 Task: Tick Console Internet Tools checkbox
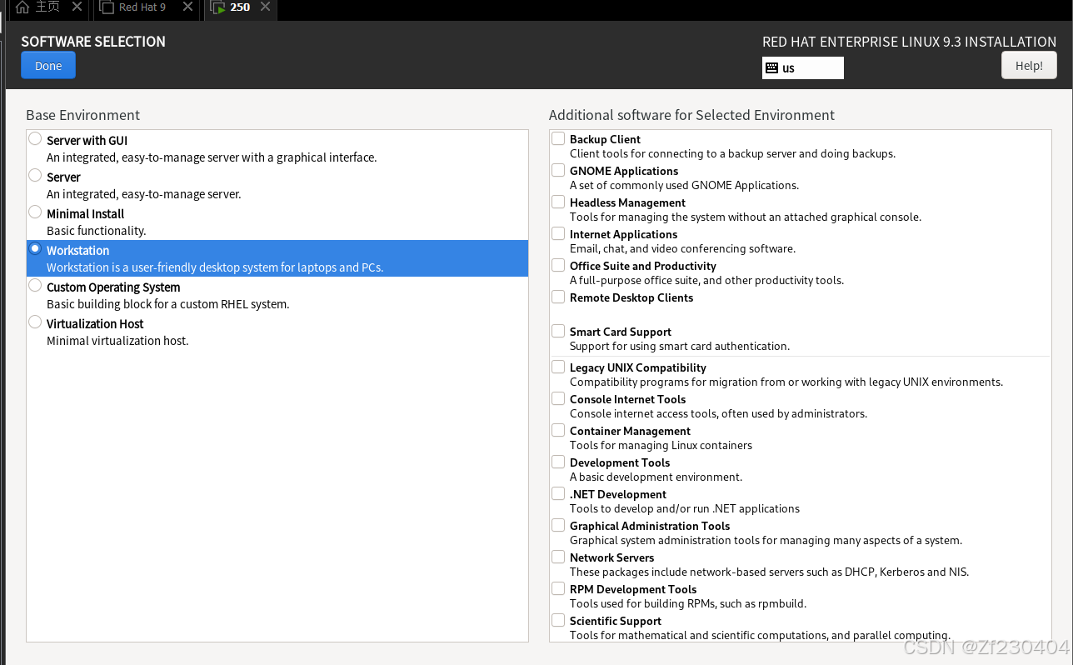[558, 398]
